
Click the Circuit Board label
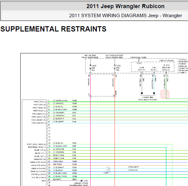point(166,61)
